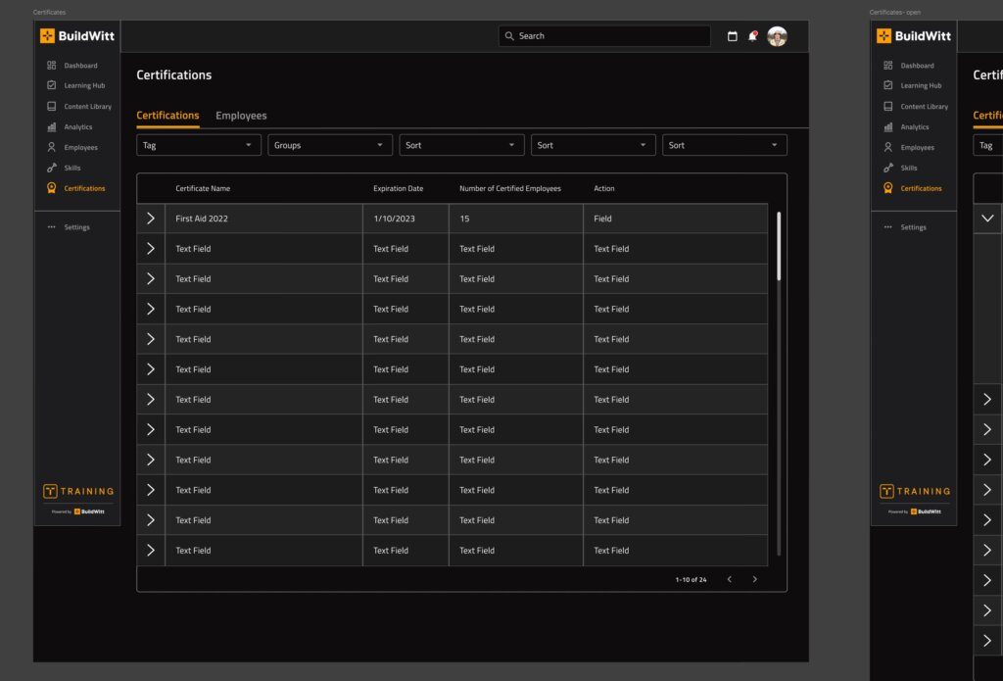Click the Action column header
The image size is (1003, 681).
[603, 188]
